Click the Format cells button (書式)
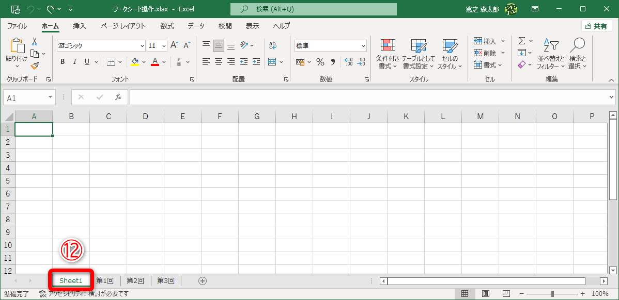Image resolution: width=619 pixels, height=300 pixels. [486, 65]
